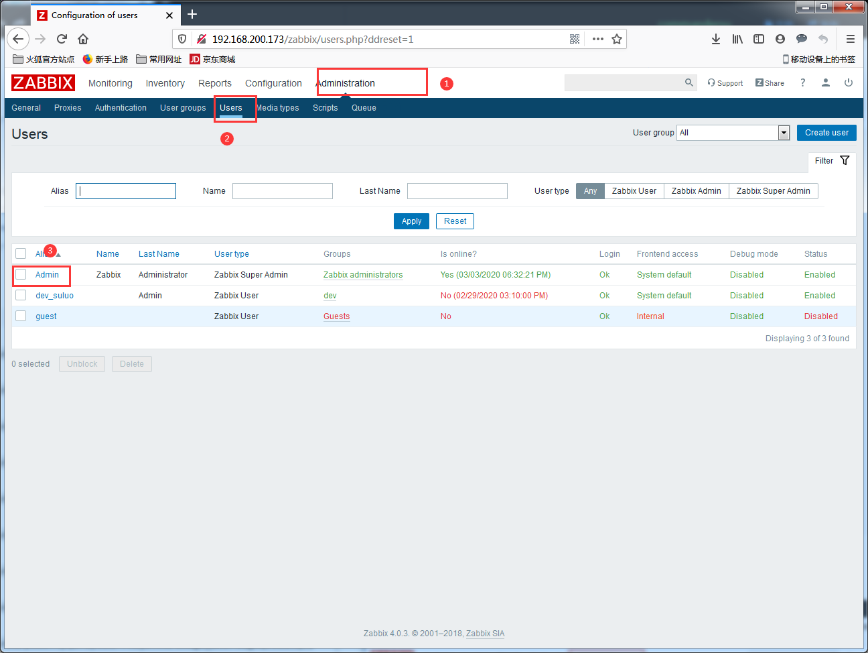Open the User group dropdown
This screenshot has width=868, height=653.
coord(733,133)
